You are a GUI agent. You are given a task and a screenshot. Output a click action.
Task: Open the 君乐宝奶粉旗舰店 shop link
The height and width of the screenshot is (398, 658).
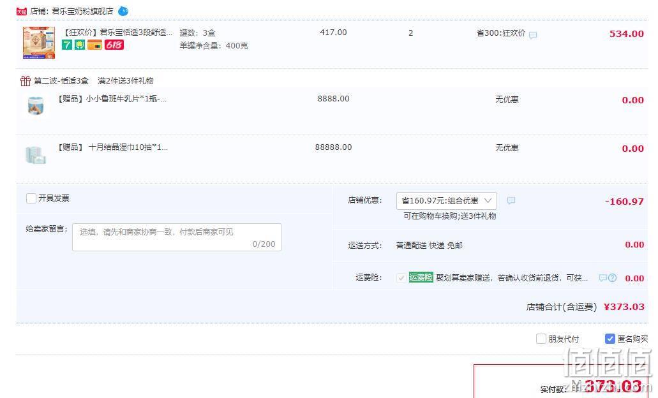click(83, 11)
